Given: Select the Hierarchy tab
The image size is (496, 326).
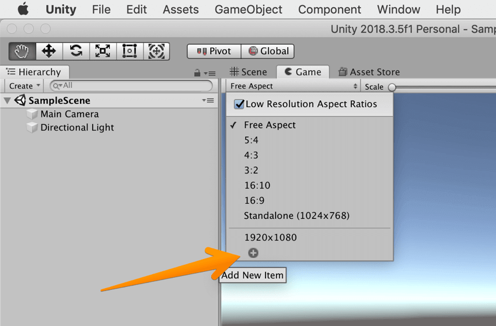Looking at the screenshot, I should click(34, 72).
